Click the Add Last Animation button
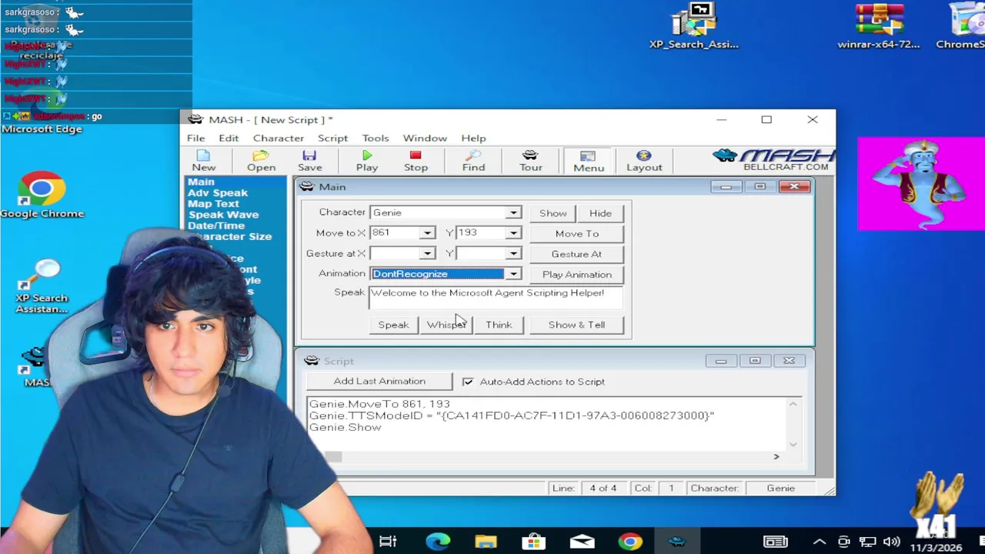The image size is (985, 554). click(x=379, y=382)
